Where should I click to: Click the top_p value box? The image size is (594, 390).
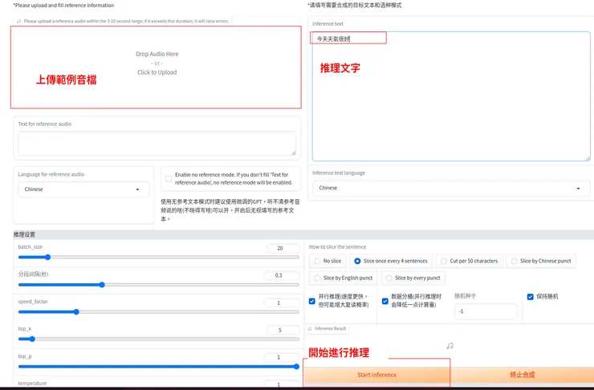tap(281, 357)
